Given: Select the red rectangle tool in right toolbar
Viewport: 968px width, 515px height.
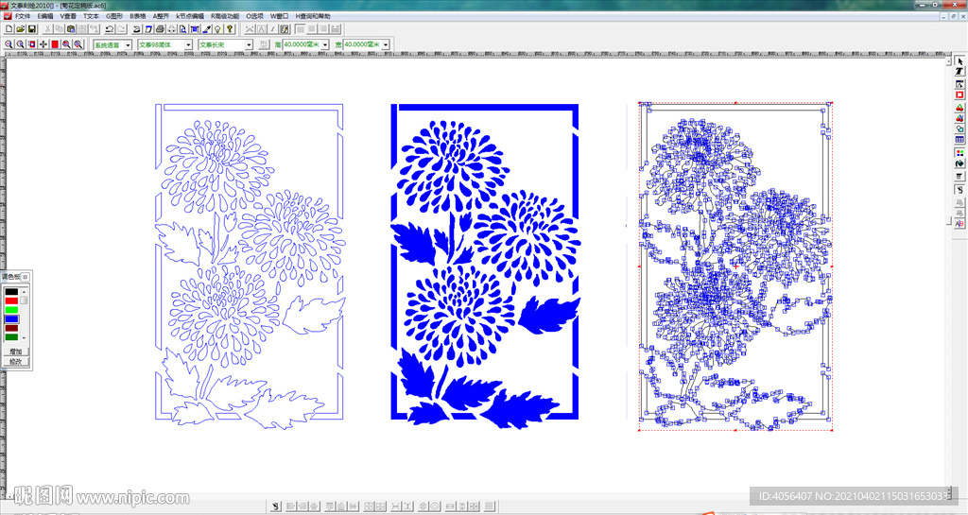Looking at the screenshot, I should tap(959, 95).
